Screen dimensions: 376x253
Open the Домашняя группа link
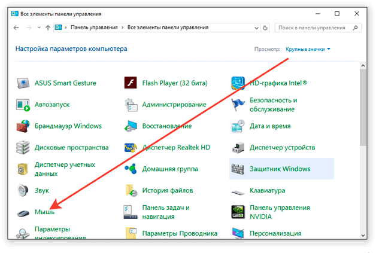pyautogui.click(x=170, y=169)
